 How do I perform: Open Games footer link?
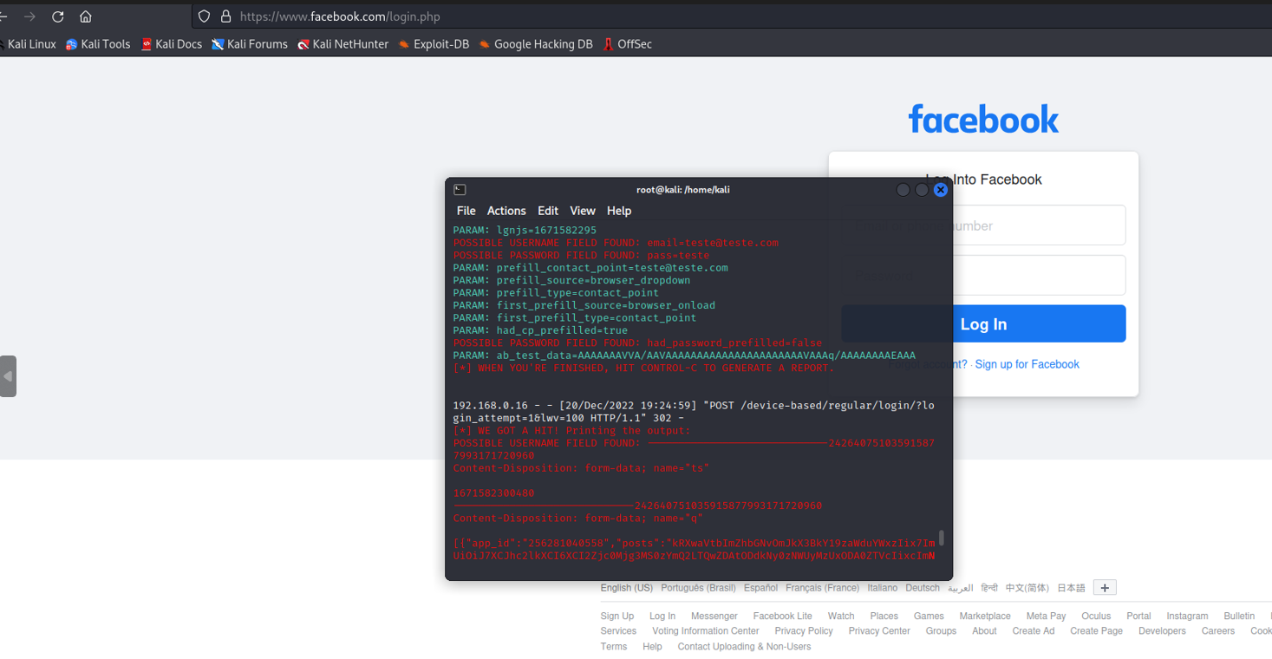(x=929, y=617)
